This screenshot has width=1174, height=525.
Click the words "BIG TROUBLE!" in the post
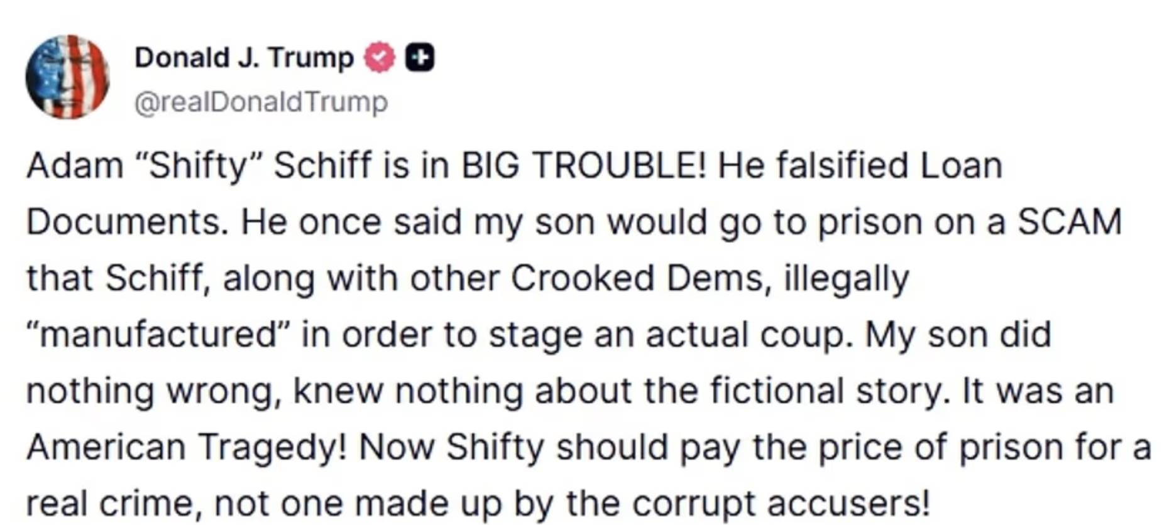[583, 166]
